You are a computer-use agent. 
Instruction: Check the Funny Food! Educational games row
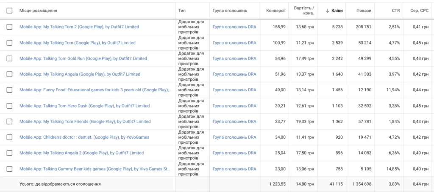click(9, 90)
